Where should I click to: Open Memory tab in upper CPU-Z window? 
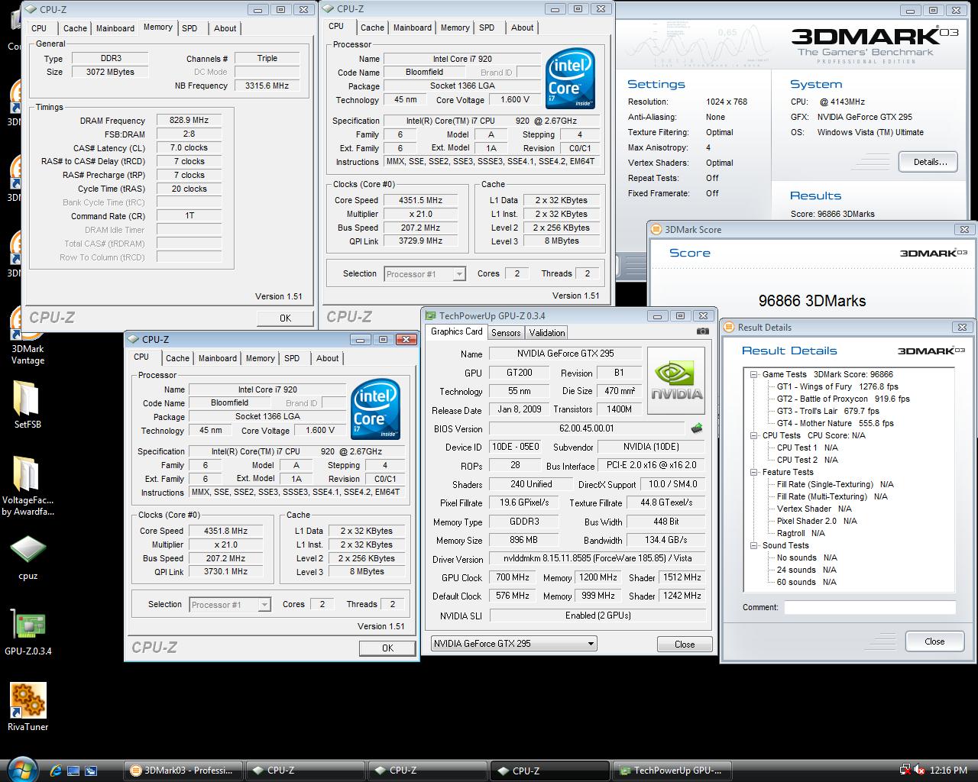(x=455, y=27)
